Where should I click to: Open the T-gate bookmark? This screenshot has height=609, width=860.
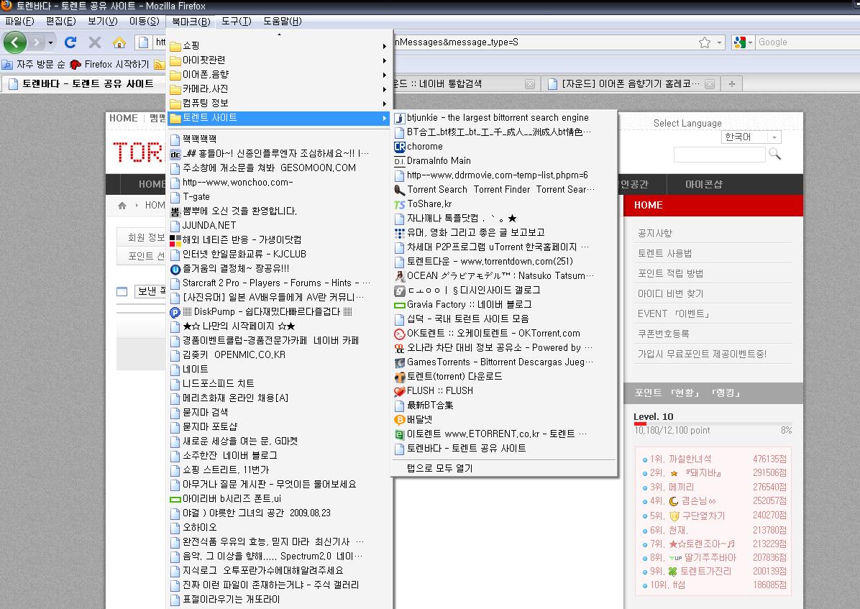click(x=278, y=197)
